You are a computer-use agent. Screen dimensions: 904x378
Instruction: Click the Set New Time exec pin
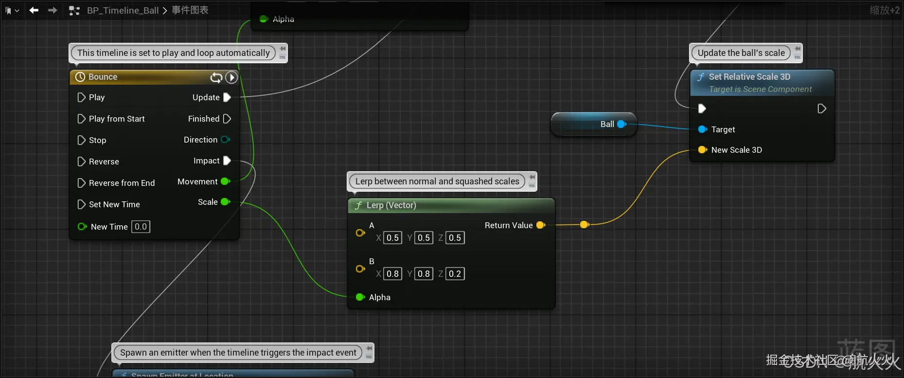(x=81, y=204)
